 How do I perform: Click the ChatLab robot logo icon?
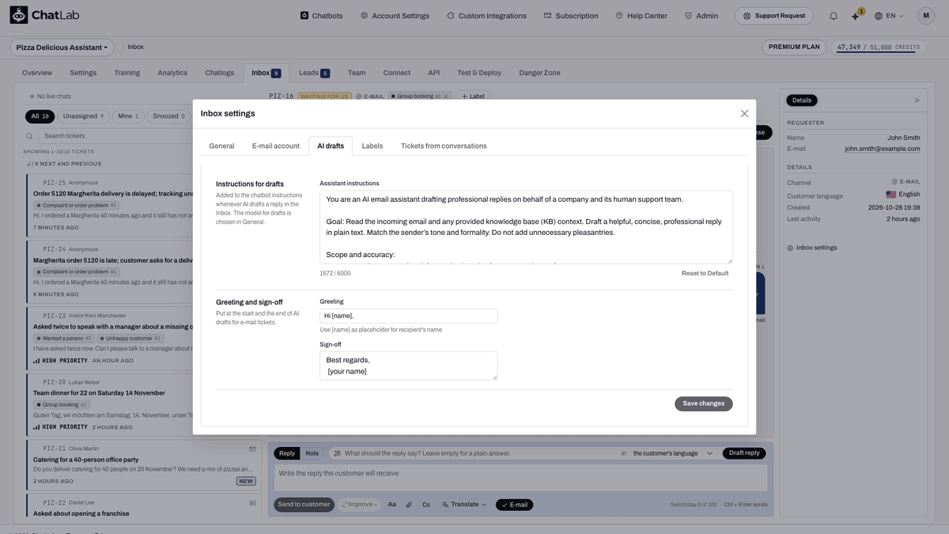tap(18, 15)
